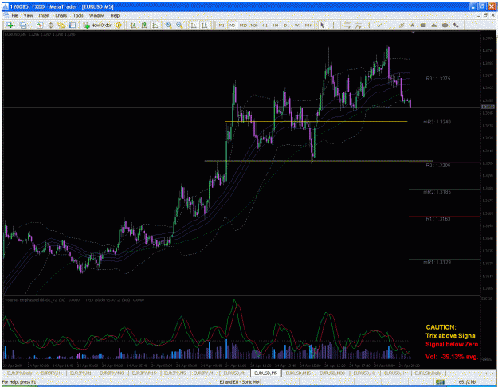Switch to the EURUSD,Daily chart tab
498x387 pixels.
click(428, 373)
